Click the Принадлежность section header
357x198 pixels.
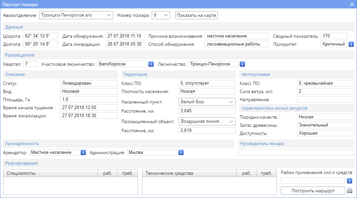(x=119, y=144)
